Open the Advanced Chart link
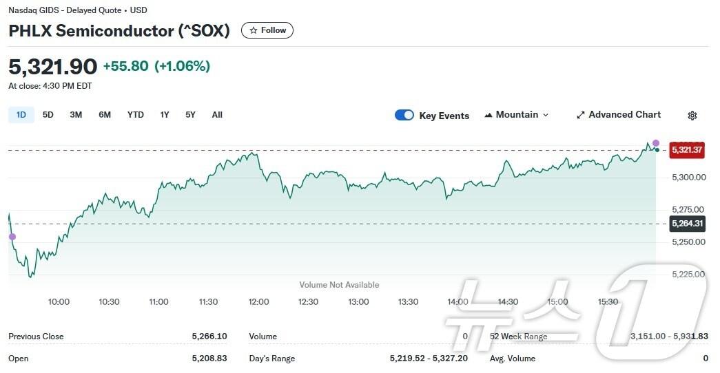This screenshot has width=720, height=373. point(624,115)
